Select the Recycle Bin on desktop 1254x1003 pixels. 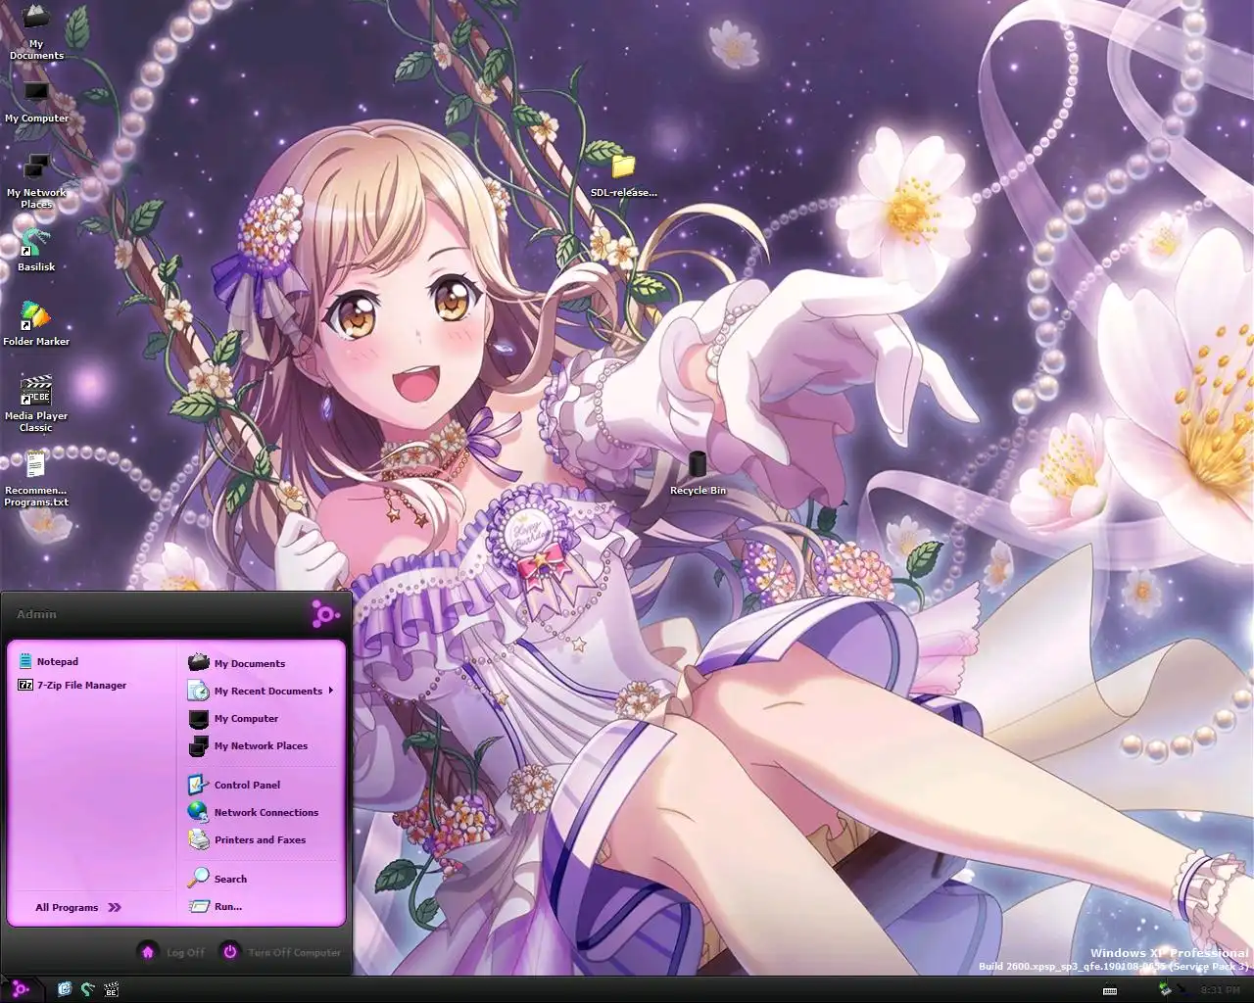pos(698,473)
